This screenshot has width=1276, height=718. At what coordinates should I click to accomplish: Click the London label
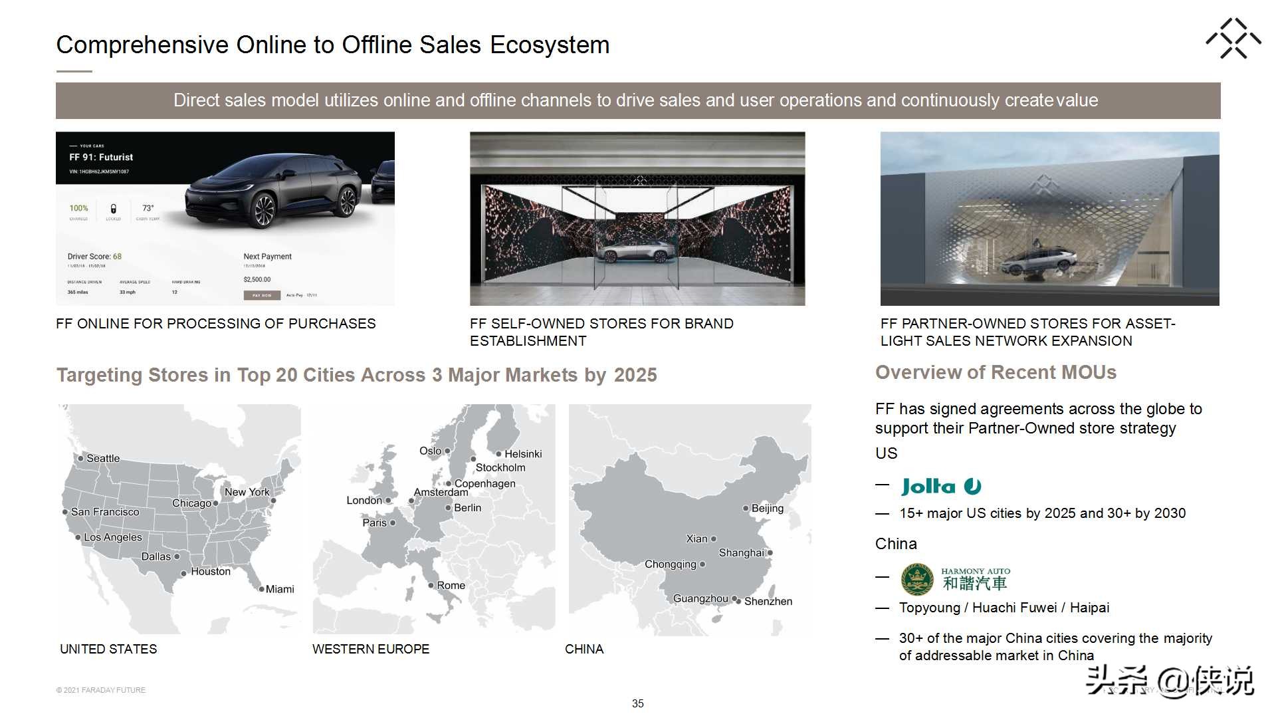coord(364,501)
